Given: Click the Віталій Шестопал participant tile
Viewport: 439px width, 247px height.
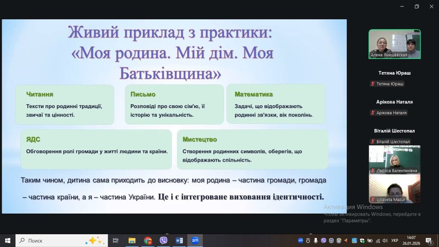Looking at the screenshot, I should (394, 131).
